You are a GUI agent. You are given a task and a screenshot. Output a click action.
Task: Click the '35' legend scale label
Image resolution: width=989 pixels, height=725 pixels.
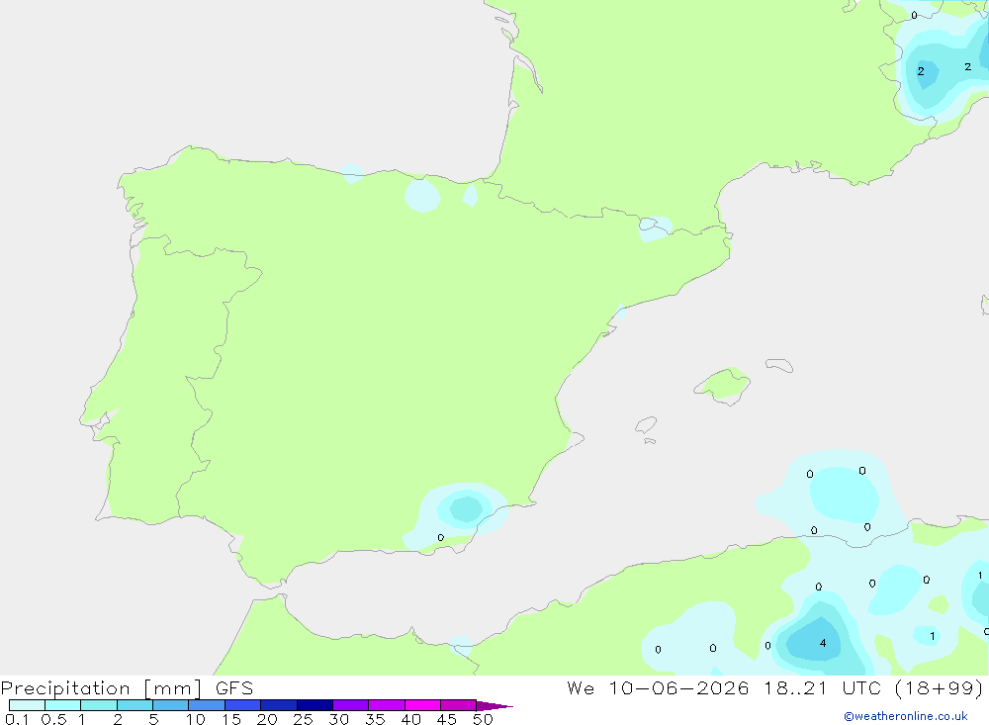pos(375,719)
